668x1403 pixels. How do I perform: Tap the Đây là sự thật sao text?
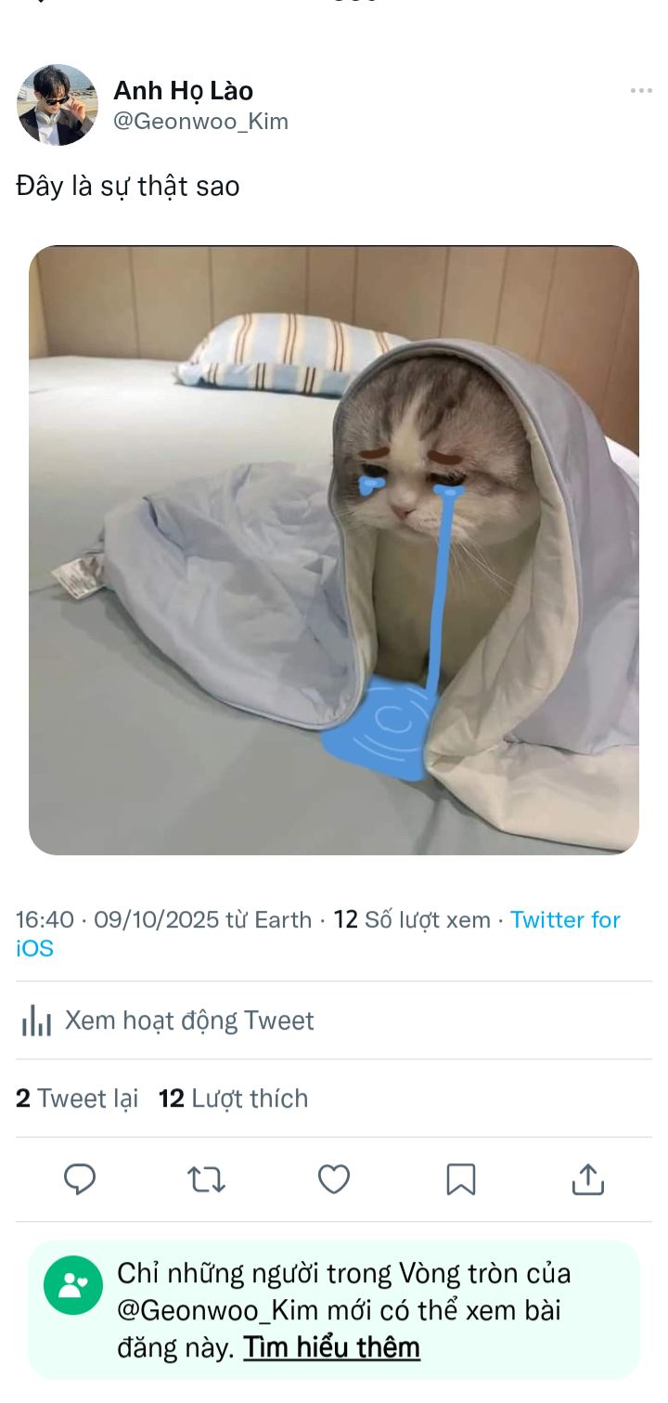click(x=128, y=187)
